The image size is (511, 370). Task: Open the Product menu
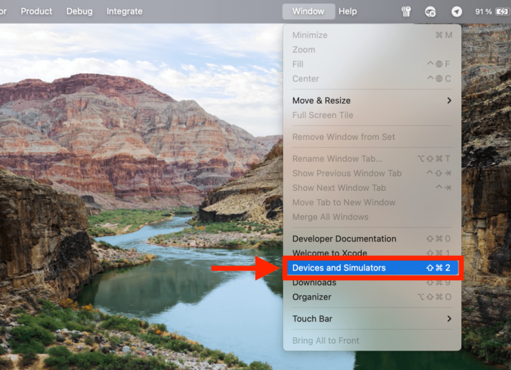pyautogui.click(x=37, y=12)
